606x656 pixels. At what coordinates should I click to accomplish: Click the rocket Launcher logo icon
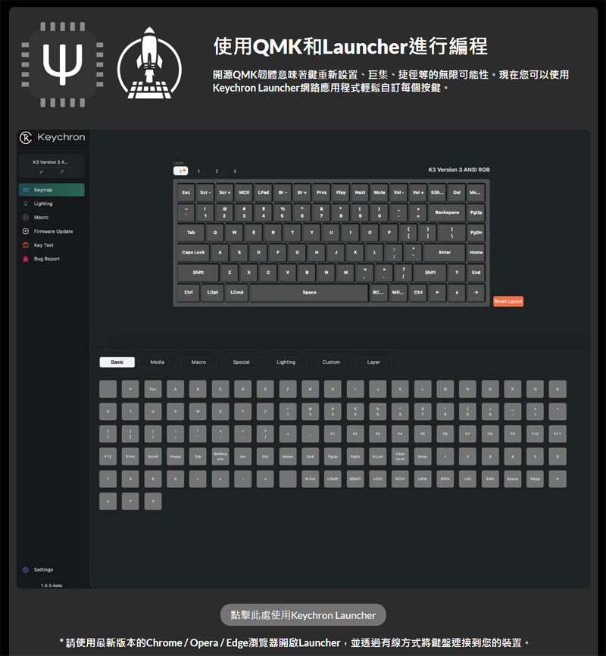(149, 64)
